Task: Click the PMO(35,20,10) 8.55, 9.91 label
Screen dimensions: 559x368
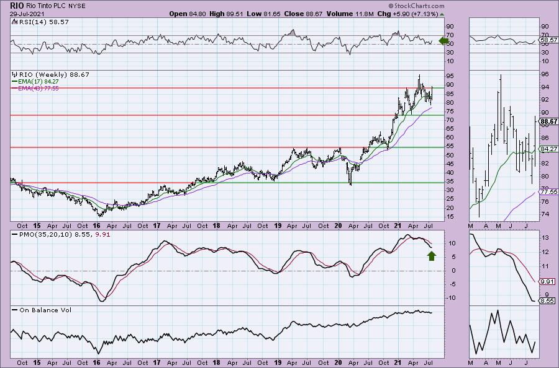Action: pyautogui.click(x=64, y=234)
